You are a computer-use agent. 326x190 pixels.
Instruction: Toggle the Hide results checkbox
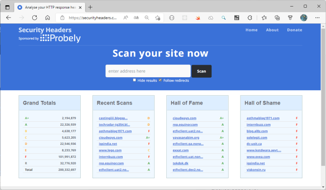134,80
